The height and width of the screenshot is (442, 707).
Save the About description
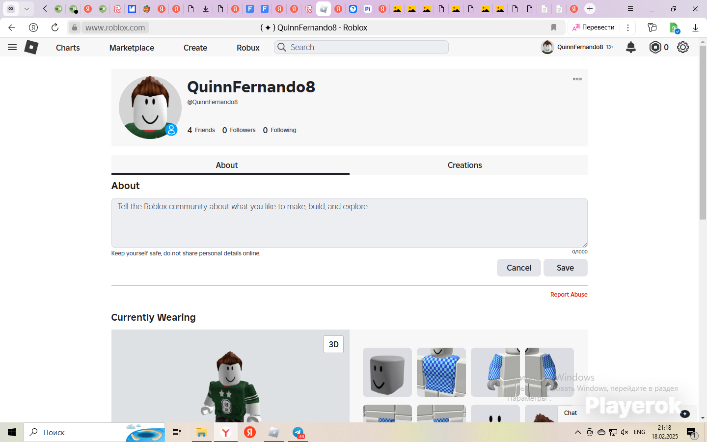566,268
